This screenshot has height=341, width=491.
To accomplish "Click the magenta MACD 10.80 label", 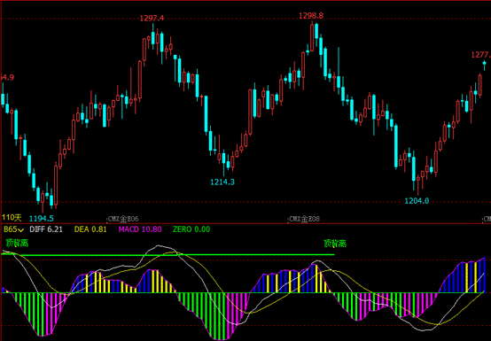I will click(x=140, y=229).
